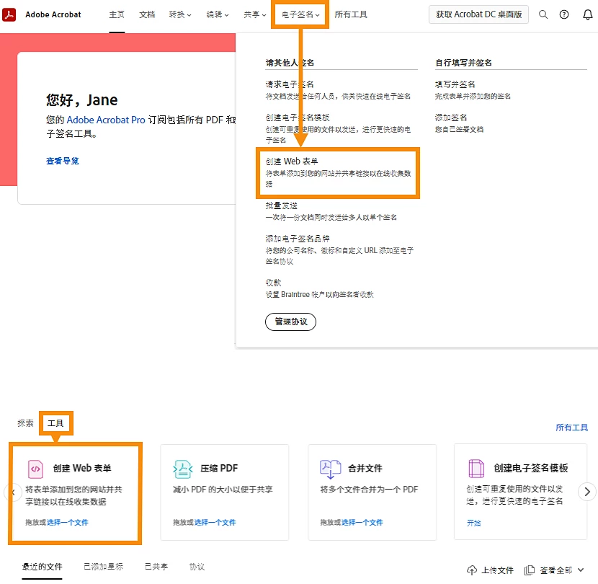The height and width of the screenshot is (584, 598).
Task: Click the 上传文件 cloud upload icon
Action: [472, 570]
